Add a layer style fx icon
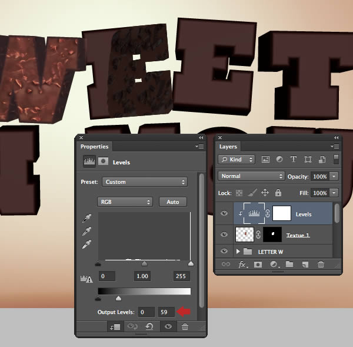The width and height of the screenshot is (353, 347). (x=242, y=265)
